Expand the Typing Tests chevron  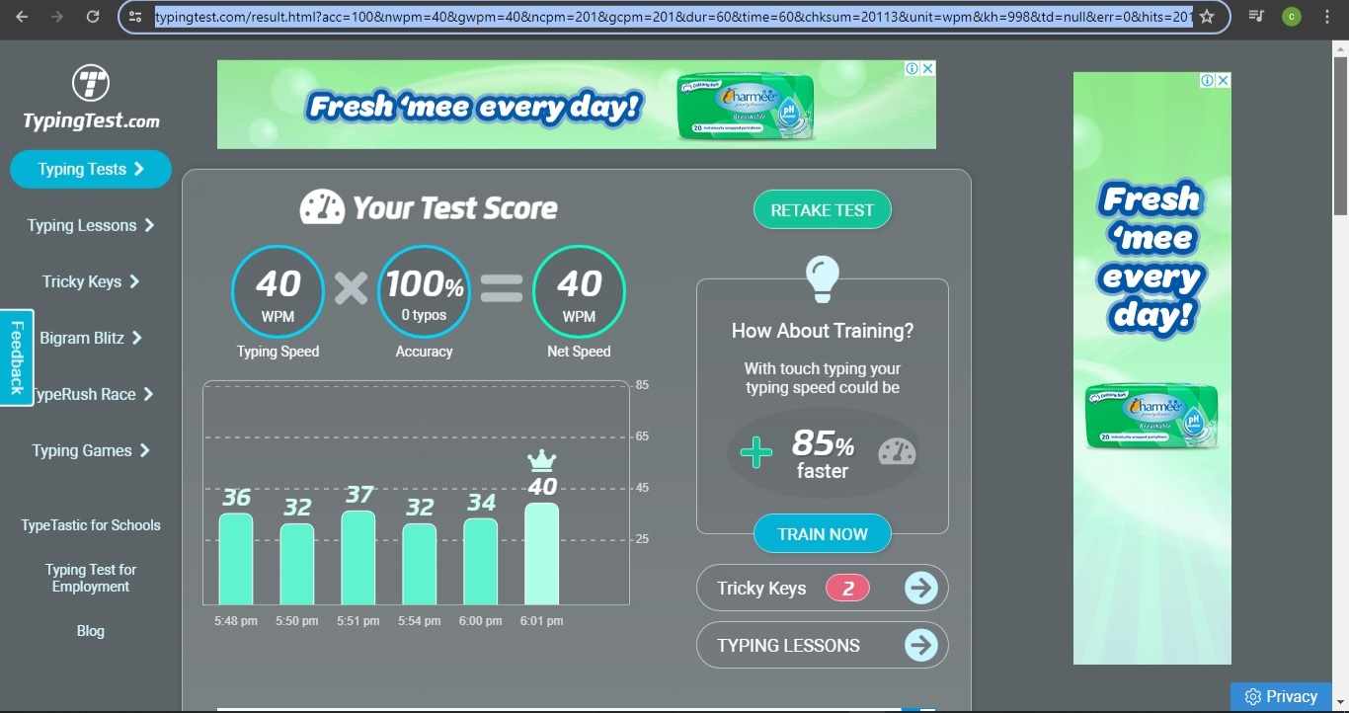[x=139, y=169]
